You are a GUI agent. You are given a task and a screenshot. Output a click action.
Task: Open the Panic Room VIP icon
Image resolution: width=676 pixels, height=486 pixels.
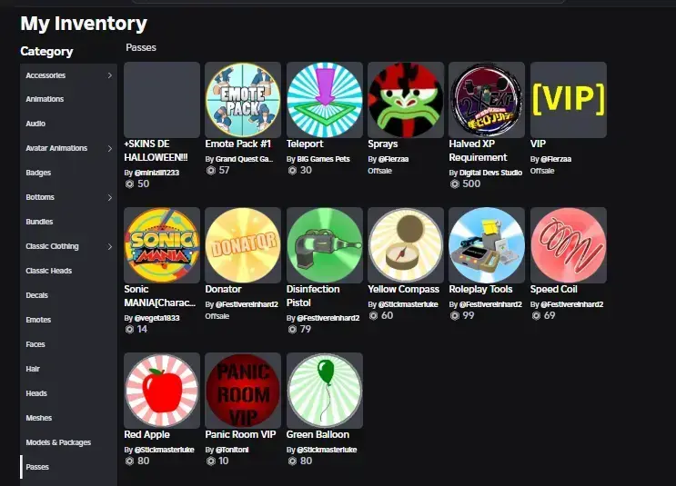[x=243, y=391]
